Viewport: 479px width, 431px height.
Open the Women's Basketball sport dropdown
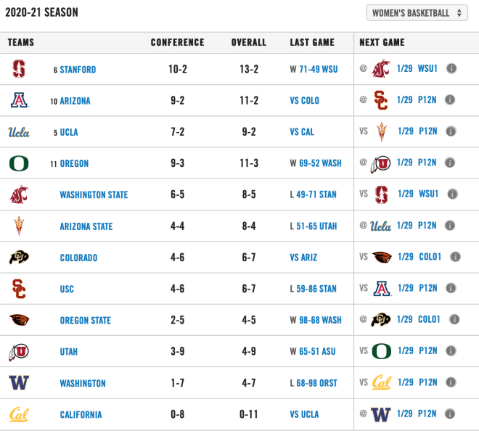pos(417,13)
